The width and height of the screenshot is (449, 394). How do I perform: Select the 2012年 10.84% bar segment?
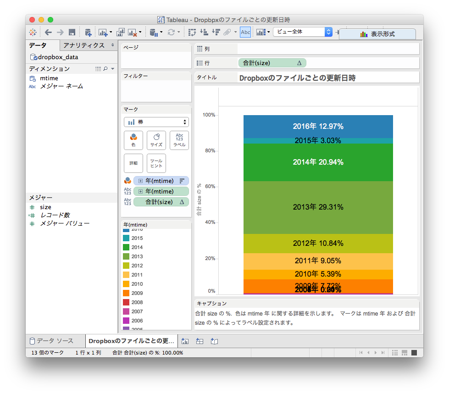coord(318,244)
